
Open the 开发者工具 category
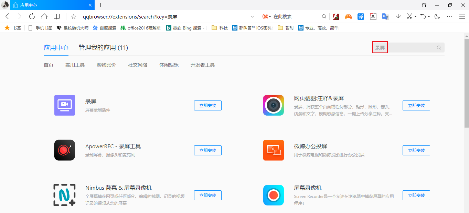click(x=202, y=65)
